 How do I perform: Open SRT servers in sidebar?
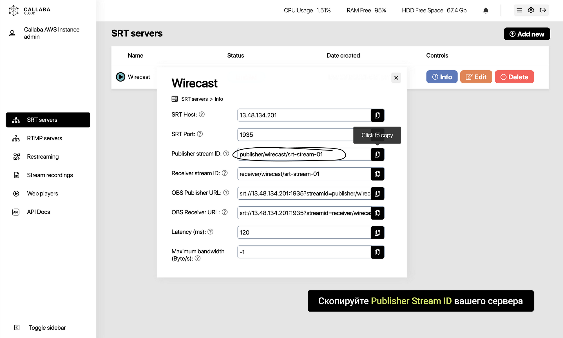pyautogui.click(x=48, y=120)
